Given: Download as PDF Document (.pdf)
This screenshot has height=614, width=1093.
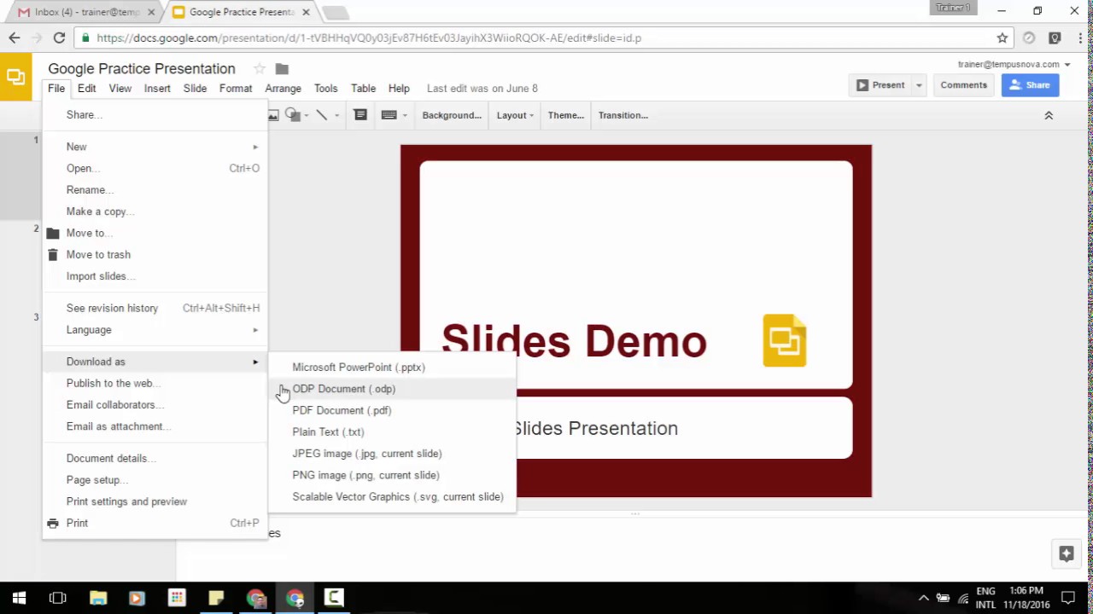Looking at the screenshot, I should [393, 410].
